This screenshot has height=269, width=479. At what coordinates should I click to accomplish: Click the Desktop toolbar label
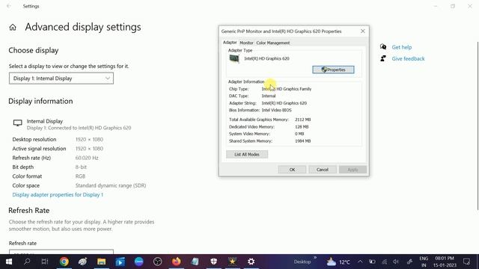302,262
